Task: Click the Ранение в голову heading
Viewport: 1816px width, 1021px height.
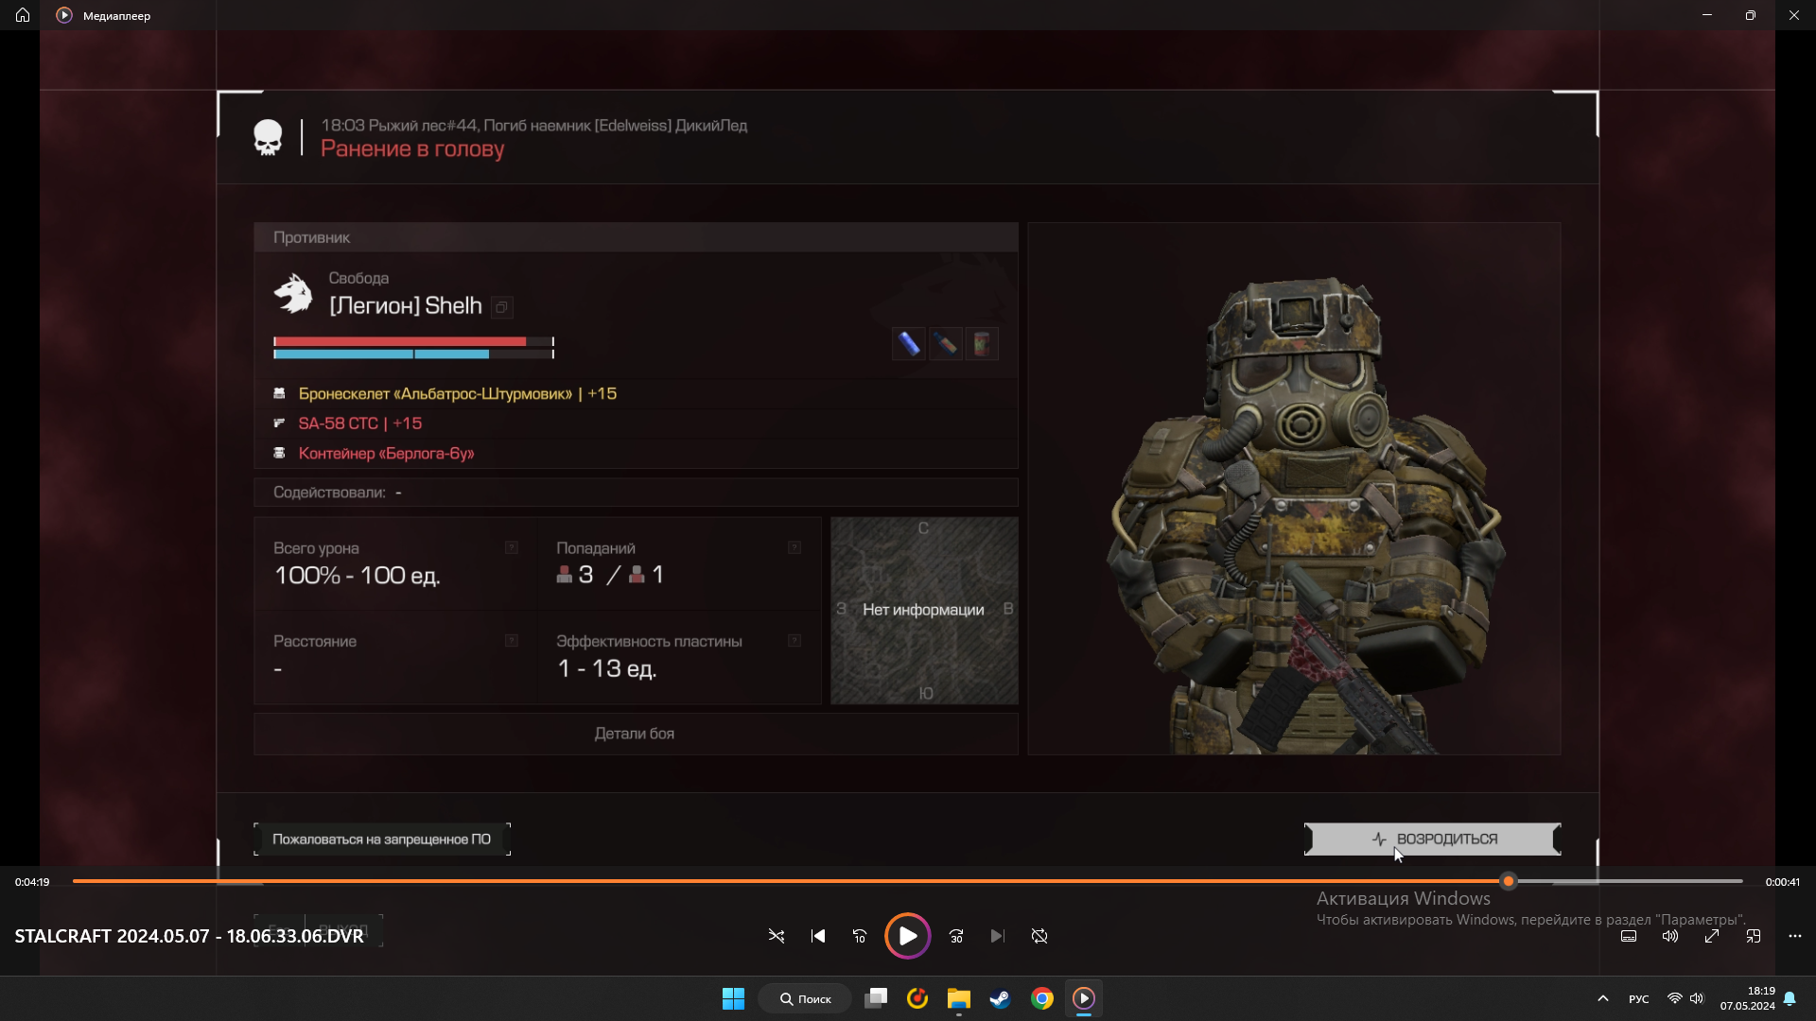Action: [412, 149]
